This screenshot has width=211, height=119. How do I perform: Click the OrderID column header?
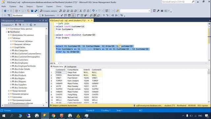point(86,70)
